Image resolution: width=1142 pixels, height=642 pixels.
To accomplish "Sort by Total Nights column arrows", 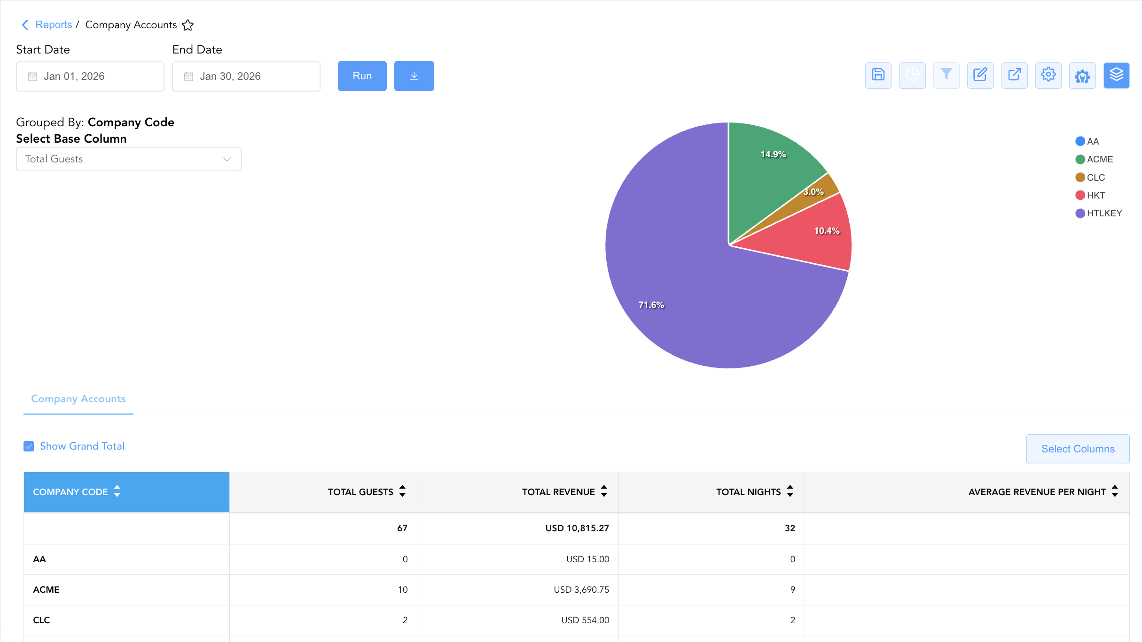I will [x=790, y=491].
